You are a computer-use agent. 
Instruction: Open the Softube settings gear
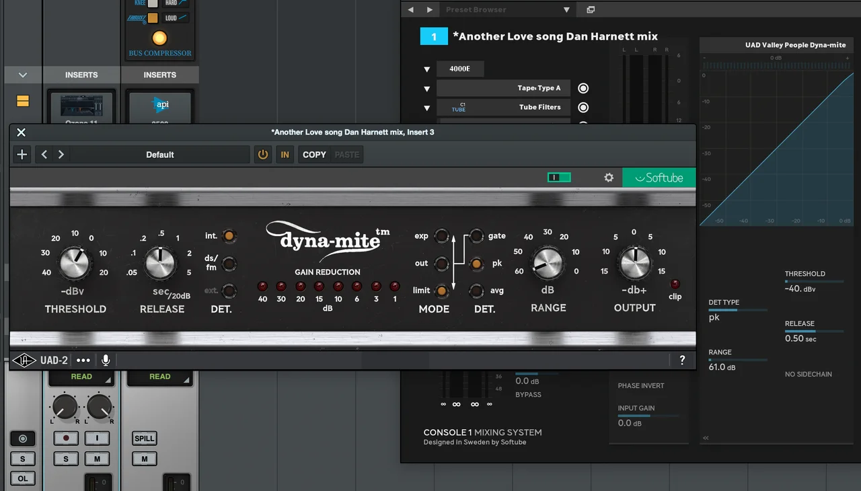[x=609, y=178]
